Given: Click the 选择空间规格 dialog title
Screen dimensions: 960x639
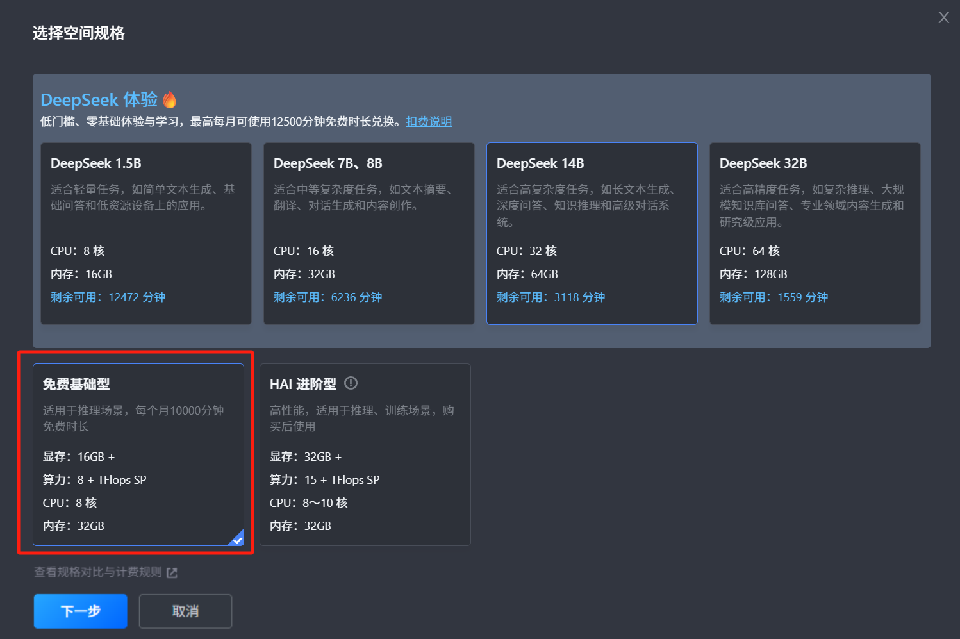Looking at the screenshot, I should tap(79, 33).
